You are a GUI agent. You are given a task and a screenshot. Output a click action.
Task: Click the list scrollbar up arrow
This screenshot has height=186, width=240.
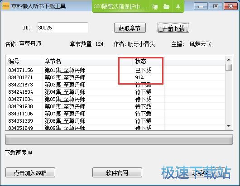point(229,60)
